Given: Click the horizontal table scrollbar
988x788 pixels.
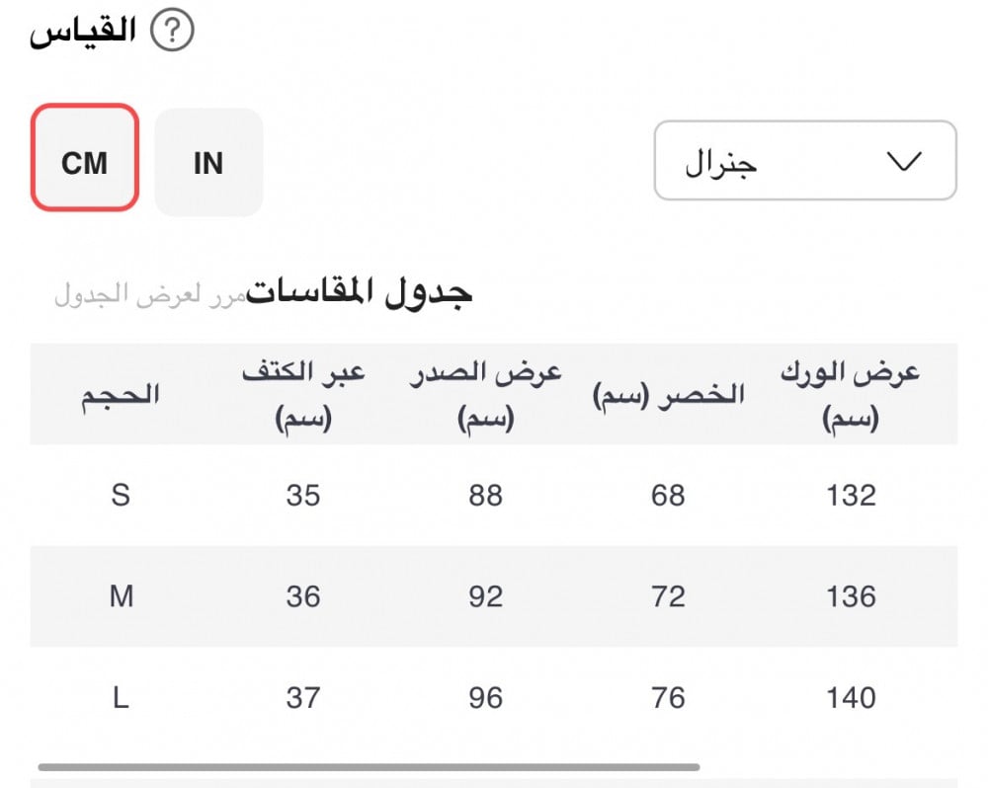Looking at the screenshot, I should (369, 766).
